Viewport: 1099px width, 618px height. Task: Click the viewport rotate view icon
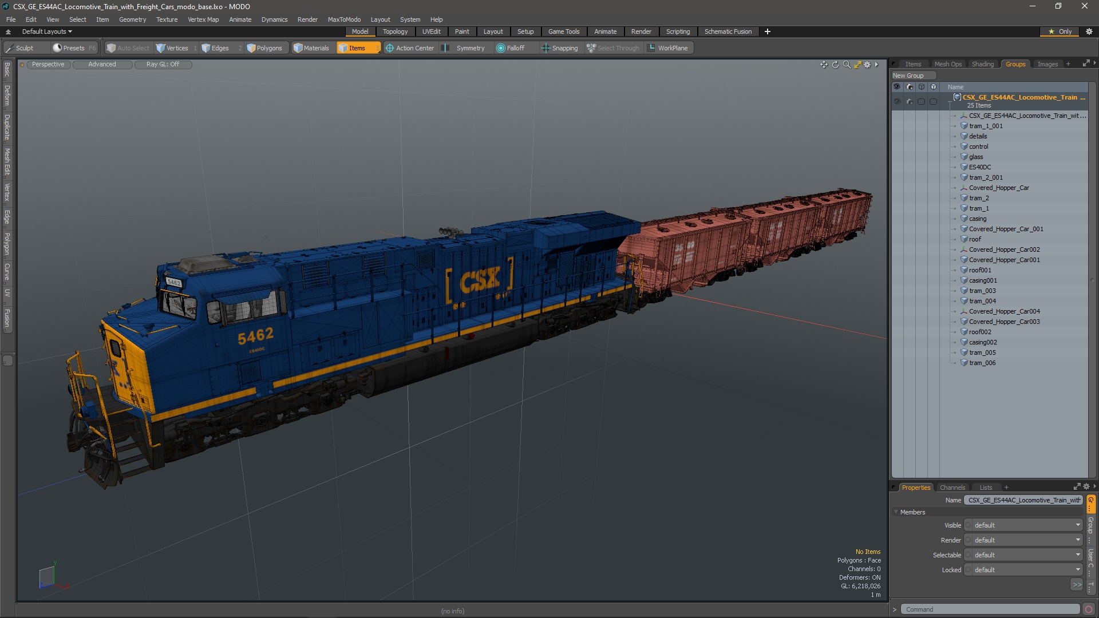click(x=835, y=65)
